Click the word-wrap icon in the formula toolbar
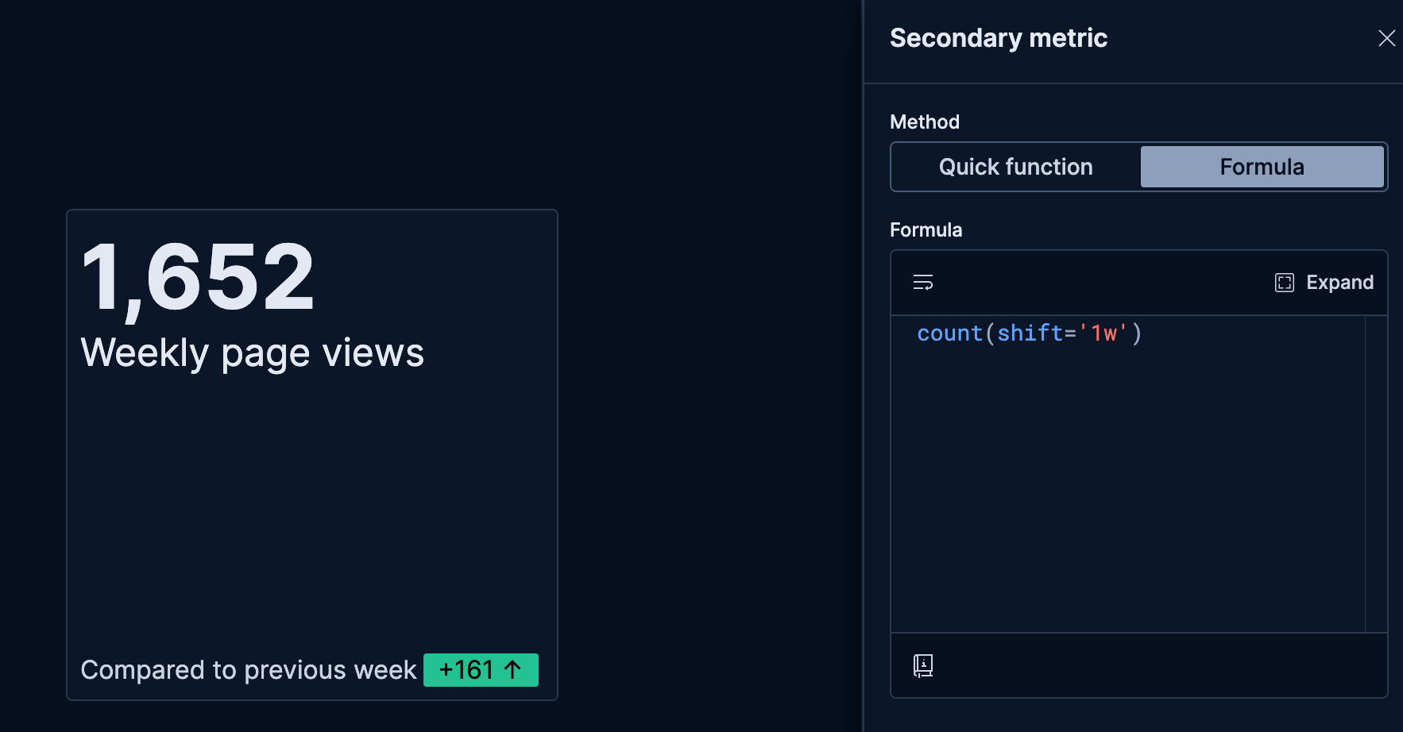Viewport: 1403px width, 732px height. tap(923, 282)
